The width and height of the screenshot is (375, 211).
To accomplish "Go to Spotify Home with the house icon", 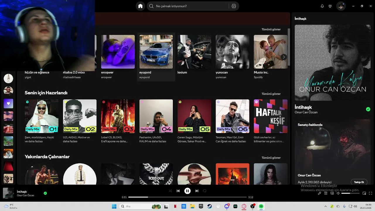I will tap(140, 6).
